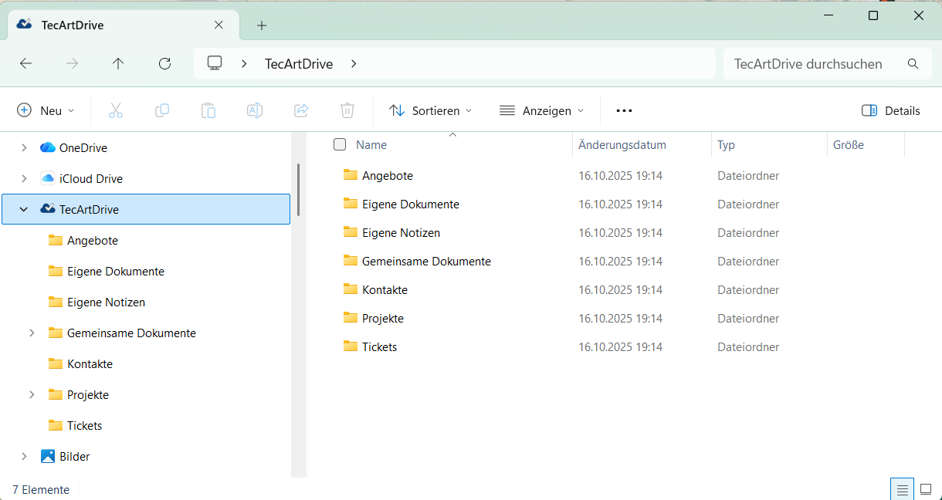This screenshot has height=500, width=942.
Task: Click the TecArtDrive tab cloud icon
Action: [x=24, y=25]
